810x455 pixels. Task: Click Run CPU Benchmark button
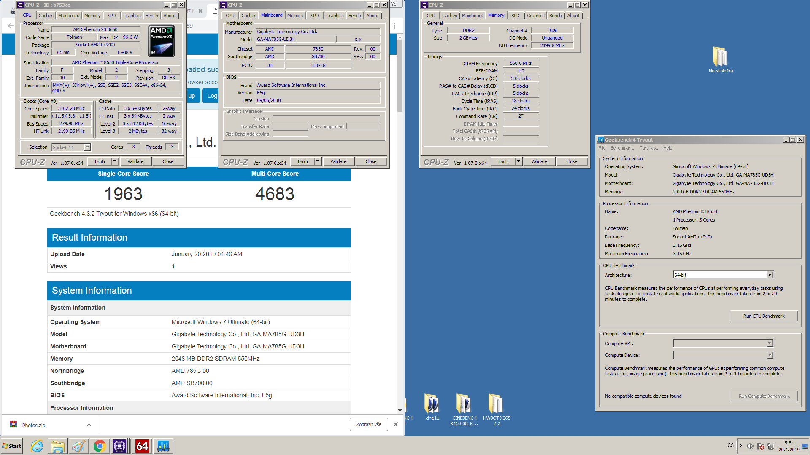(764, 316)
